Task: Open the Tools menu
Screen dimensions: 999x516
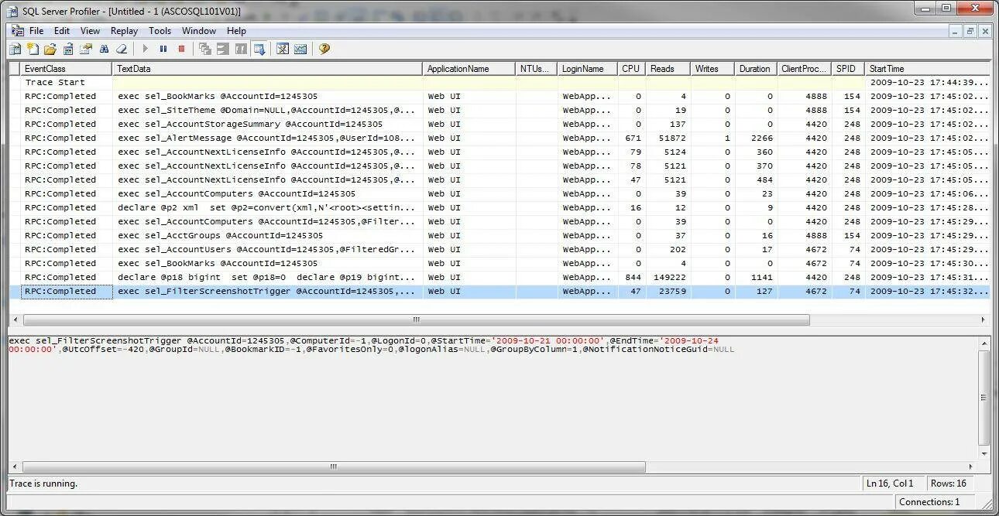Action: [x=160, y=31]
